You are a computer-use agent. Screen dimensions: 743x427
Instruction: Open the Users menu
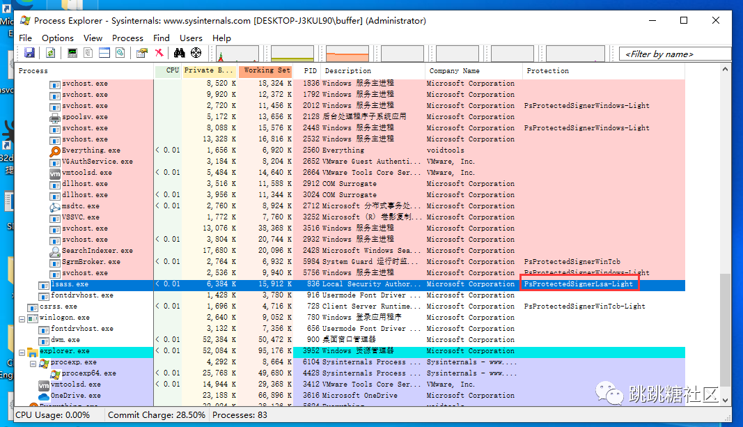(x=191, y=38)
